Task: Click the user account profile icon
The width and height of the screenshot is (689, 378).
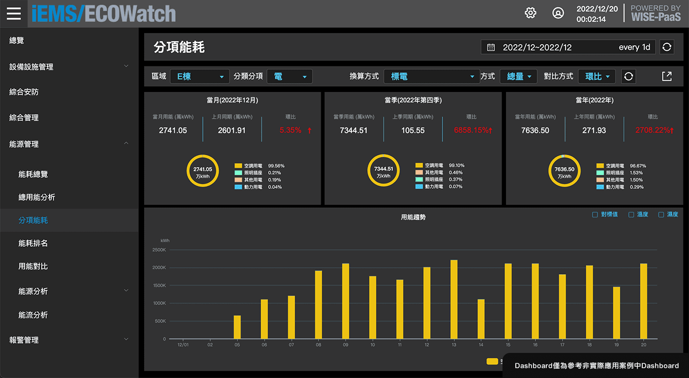Action: [x=558, y=13]
